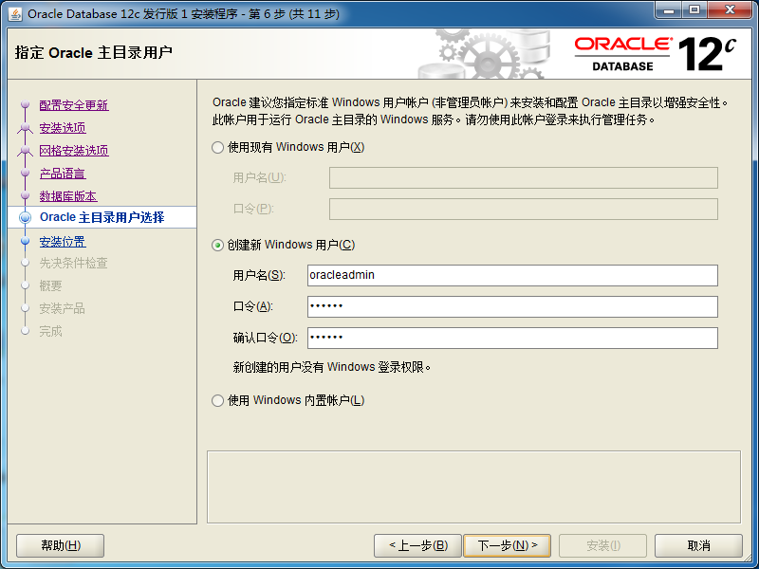The height and width of the screenshot is (569, 759).
Task: Select the 创建新 Windows 用户 radio button
Action: pos(218,246)
